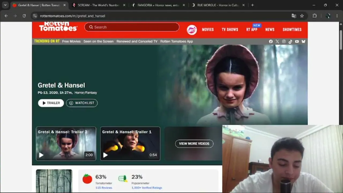Switch to the RUE MORGUE tab
Screen dimensions: 343x193
pos(218,5)
